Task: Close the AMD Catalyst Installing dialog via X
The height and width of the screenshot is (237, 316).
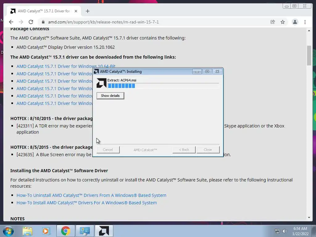Action: pos(217,72)
